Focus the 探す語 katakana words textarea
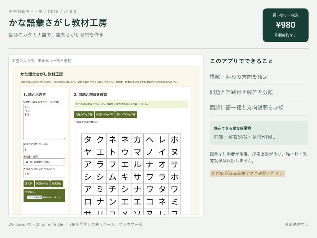 [44, 122]
